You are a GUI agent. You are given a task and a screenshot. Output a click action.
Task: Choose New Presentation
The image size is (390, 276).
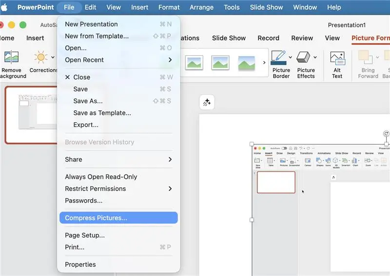(x=118, y=24)
